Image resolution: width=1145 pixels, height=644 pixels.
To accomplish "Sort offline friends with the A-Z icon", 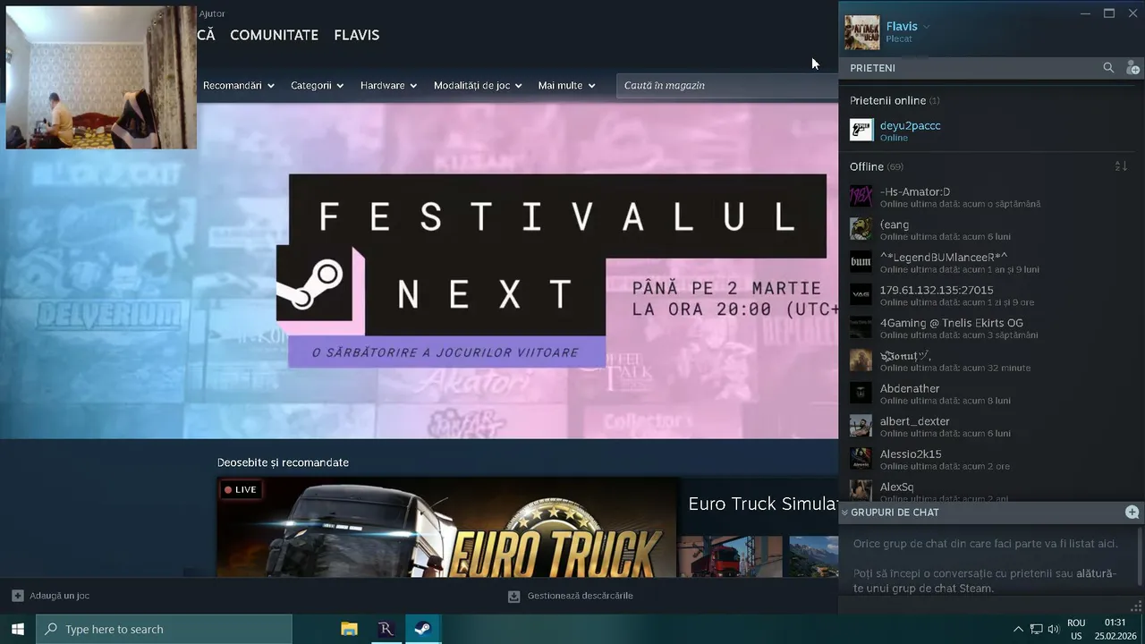I will point(1121,166).
